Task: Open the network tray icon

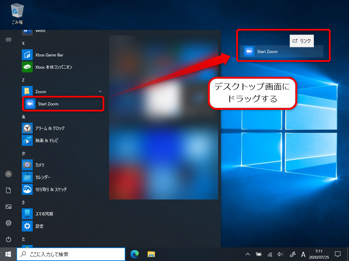Action: [270, 254]
